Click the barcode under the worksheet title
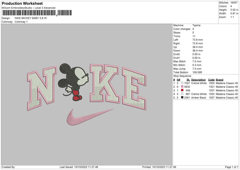 tap(37, 13)
